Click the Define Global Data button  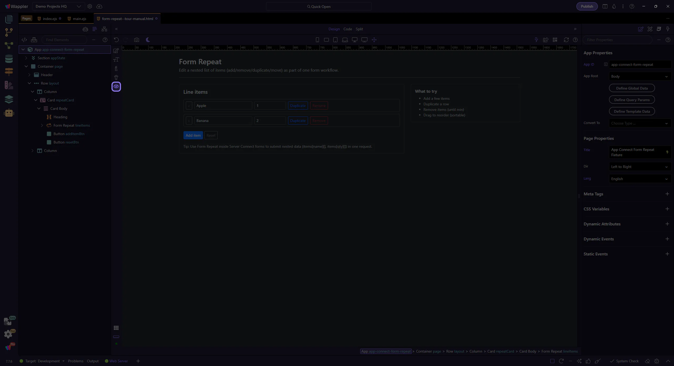click(x=632, y=88)
